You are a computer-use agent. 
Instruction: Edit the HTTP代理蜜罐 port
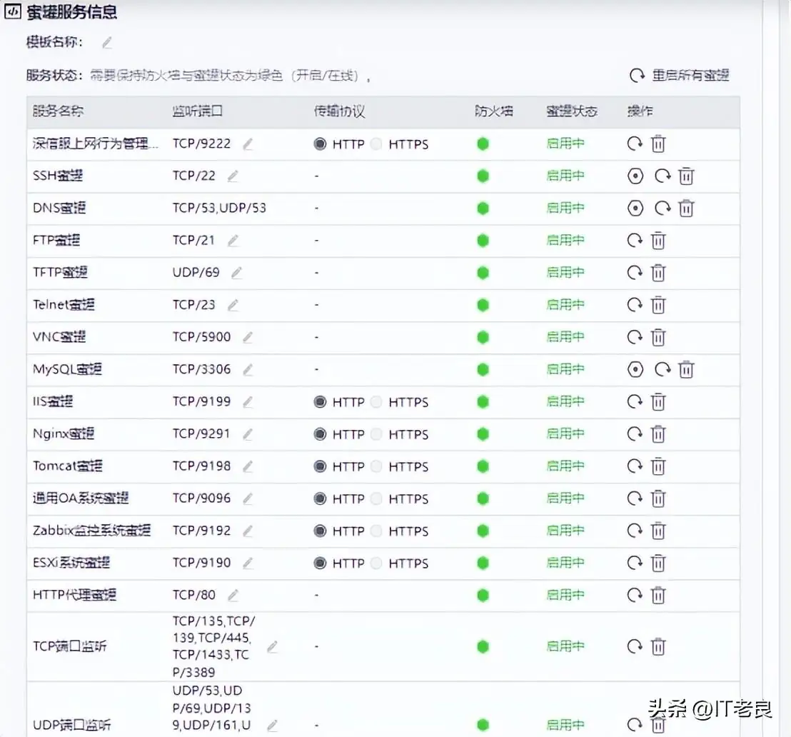point(232,595)
